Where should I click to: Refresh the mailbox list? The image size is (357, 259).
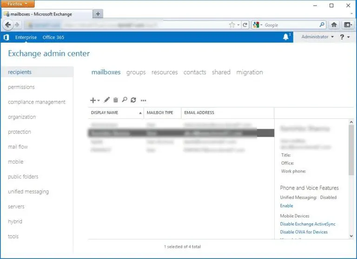coord(133,100)
